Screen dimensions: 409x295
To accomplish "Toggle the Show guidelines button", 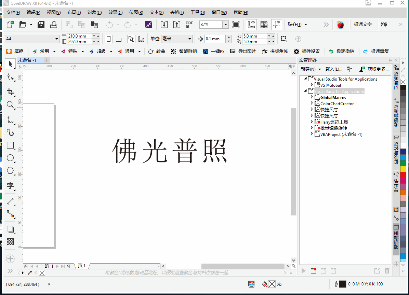I will click(x=277, y=25).
